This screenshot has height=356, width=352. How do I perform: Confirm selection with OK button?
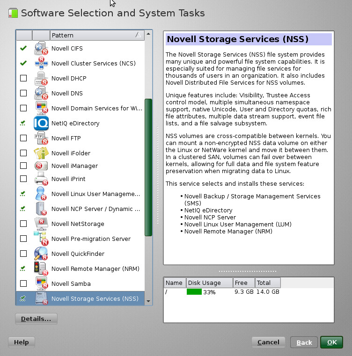[x=331, y=342]
